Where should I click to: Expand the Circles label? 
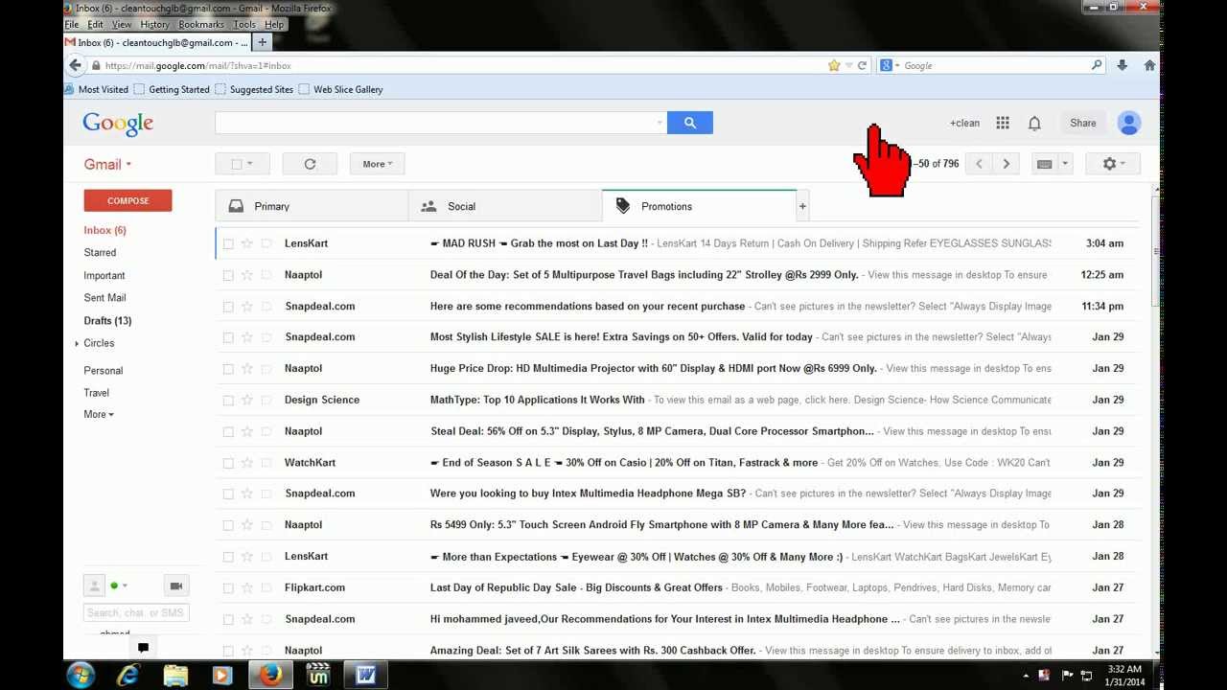click(x=77, y=343)
